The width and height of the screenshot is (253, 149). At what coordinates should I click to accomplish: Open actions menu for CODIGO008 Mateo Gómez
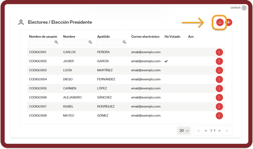coord(219,116)
